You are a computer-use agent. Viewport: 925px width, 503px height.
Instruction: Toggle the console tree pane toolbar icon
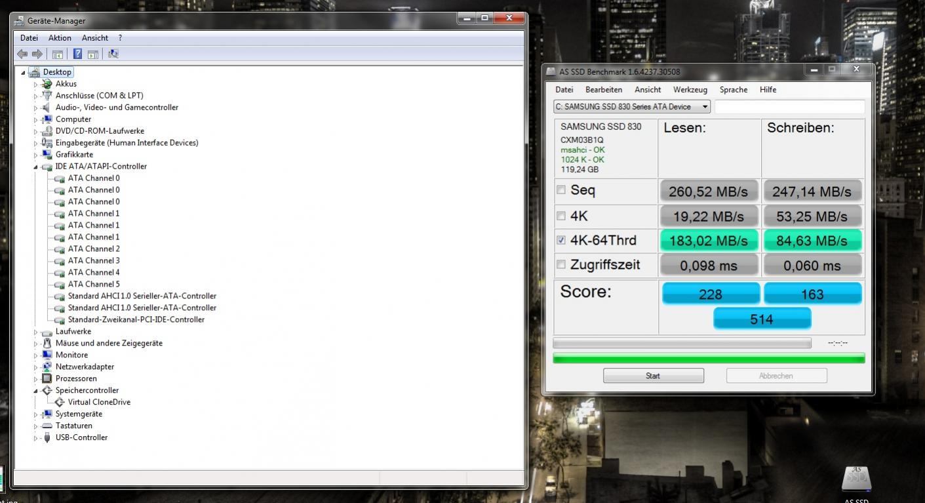click(58, 54)
